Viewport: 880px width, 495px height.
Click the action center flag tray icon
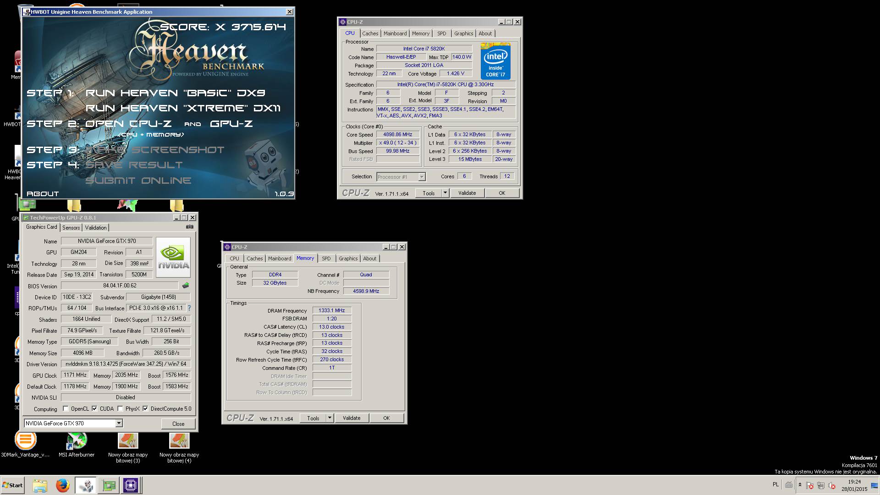pos(810,485)
